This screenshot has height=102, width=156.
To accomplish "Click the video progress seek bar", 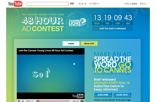I will [53, 101].
